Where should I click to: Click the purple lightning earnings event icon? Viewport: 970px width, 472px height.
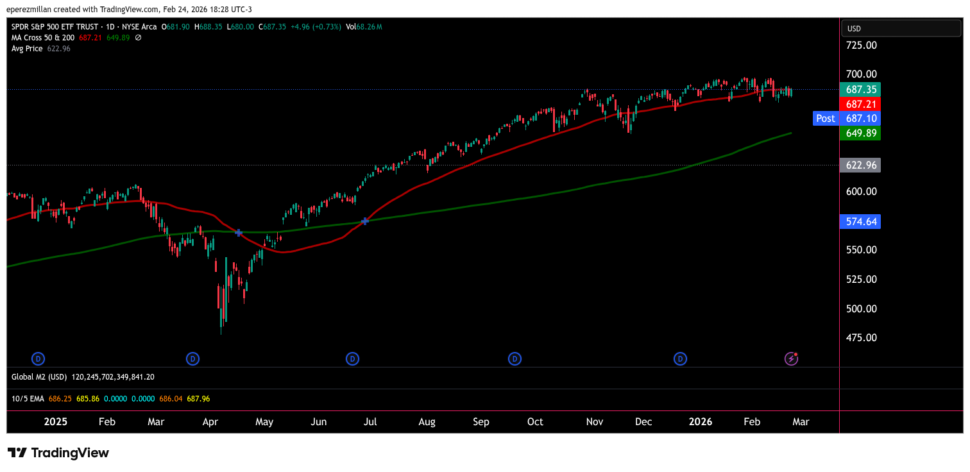(x=792, y=358)
